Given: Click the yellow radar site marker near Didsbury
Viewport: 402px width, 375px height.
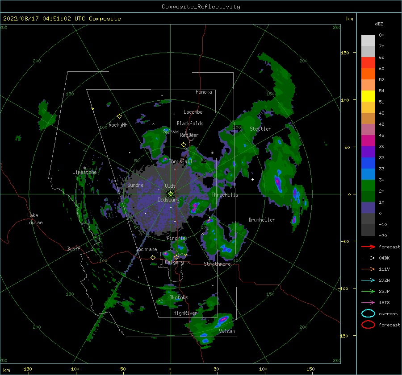Looking at the screenshot, I should point(171,194).
